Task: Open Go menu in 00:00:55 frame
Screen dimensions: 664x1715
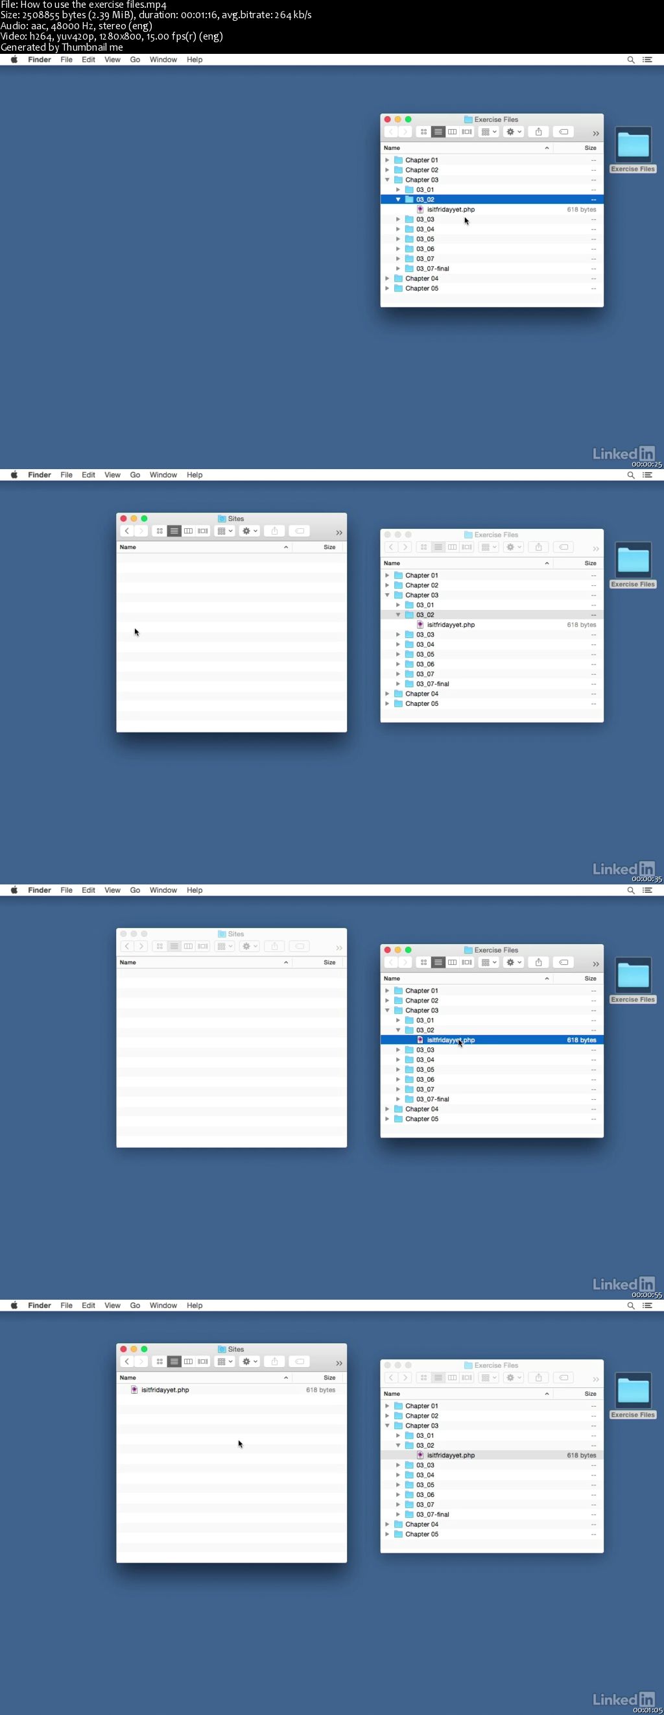Action: pyautogui.click(x=135, y=890)
